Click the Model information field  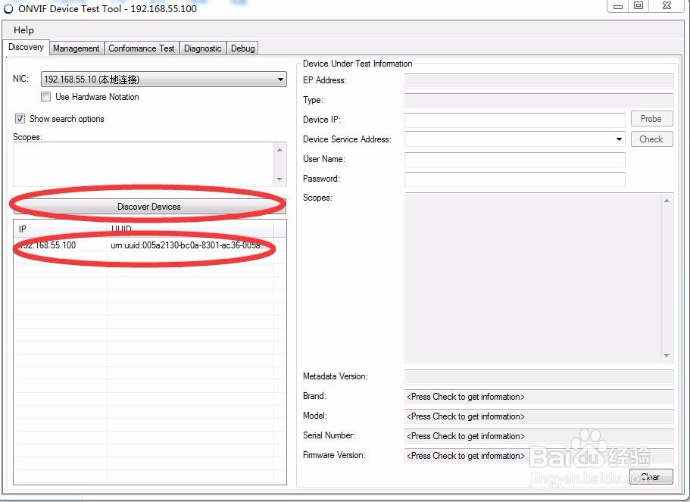click(x=539, y=416)
